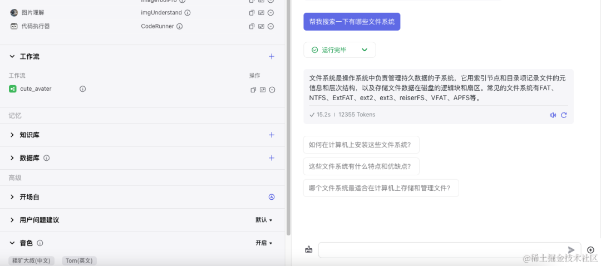The width and height of the screenshot is (601, 266).
Task: Click the circled plus icon beside input
Action: tap(590, 249)
